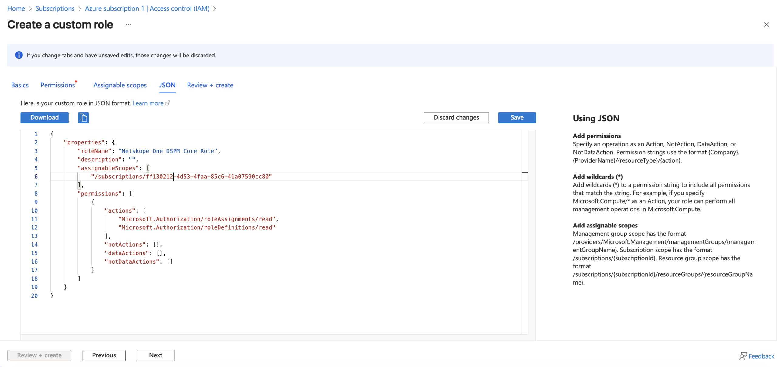The height and width of the screenshot is (367, 777).
Task: Click the Add assignable scopes heading
Action: pyautogui.click(x=605, y=225)
